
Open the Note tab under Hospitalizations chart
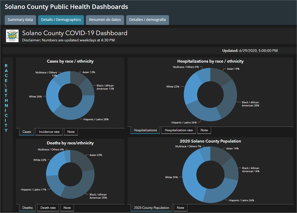tap(204, 130)
